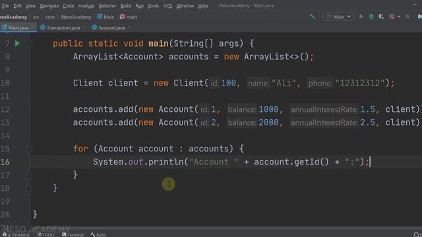Start debugging with the green bug icon
422x237 pixels.
pos(371,16)
